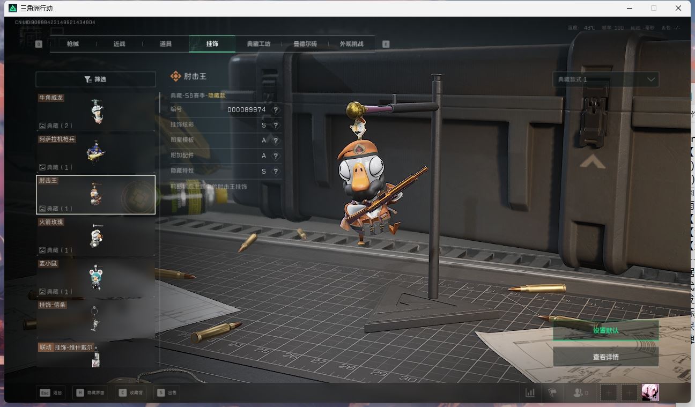Select the 火箭玫瑰 charm thumbnail
Viewport: 695px width, 407px height.
(95, 236)
